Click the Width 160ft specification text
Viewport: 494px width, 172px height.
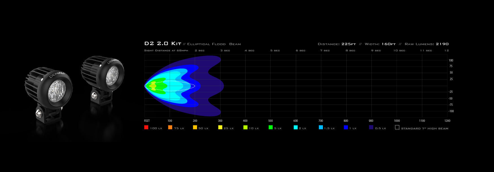click(380, 44)
